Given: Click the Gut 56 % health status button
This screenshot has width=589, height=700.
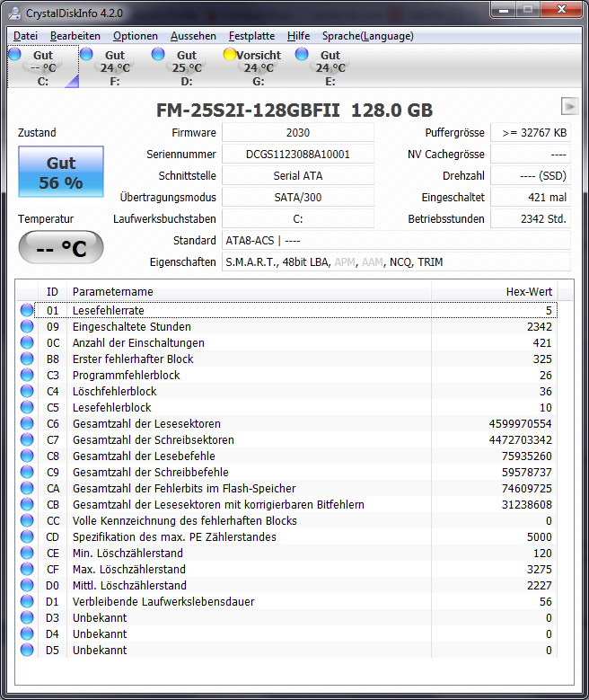Looking at the screenshot, I should pos(61,172).
